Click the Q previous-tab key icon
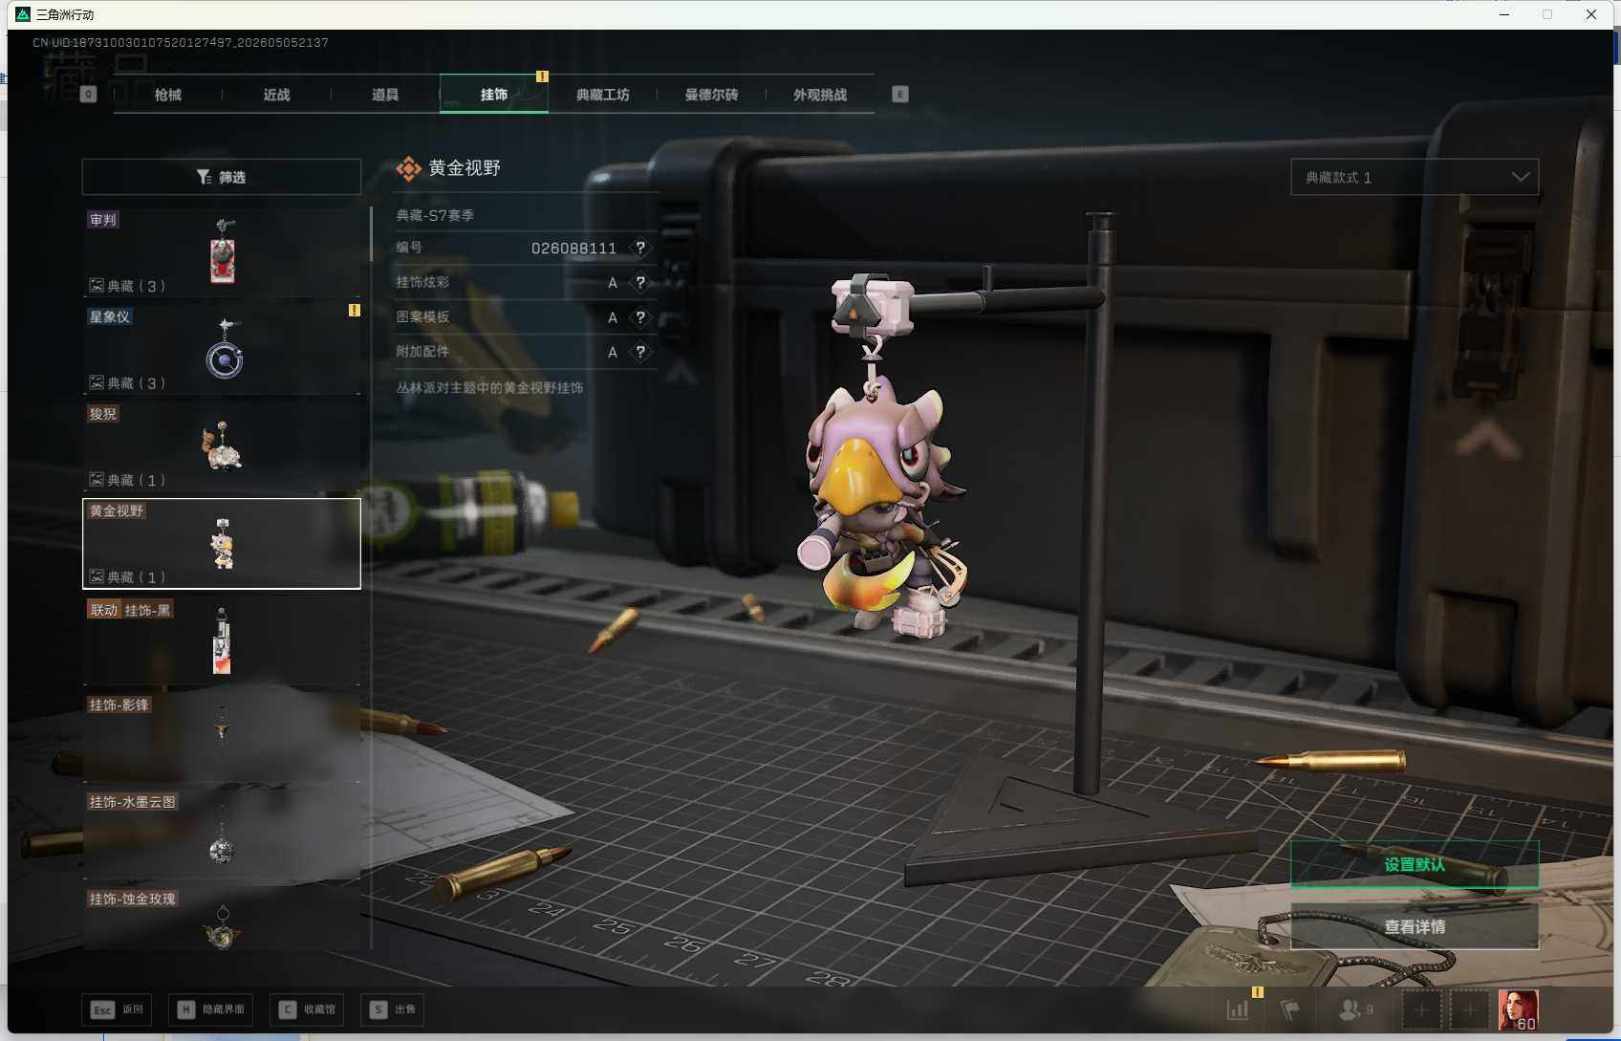 89,94
